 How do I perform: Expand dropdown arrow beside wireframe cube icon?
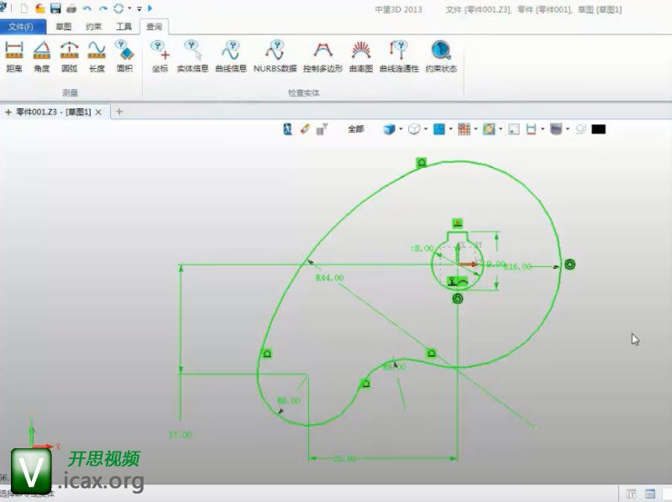pos(426,129)
